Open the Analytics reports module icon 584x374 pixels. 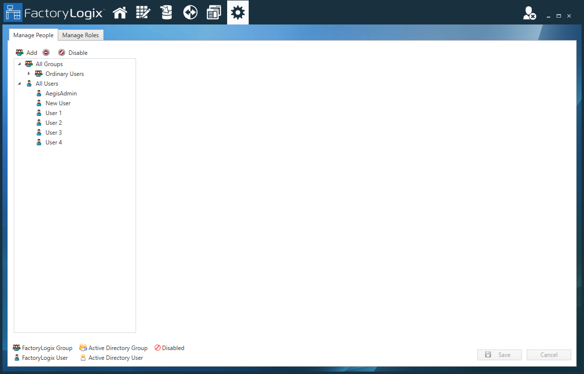[213, 12]
